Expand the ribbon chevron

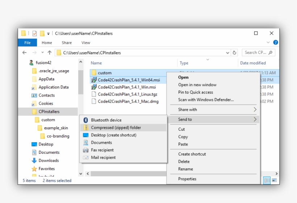pyautogui.click(x=268, y=42)
